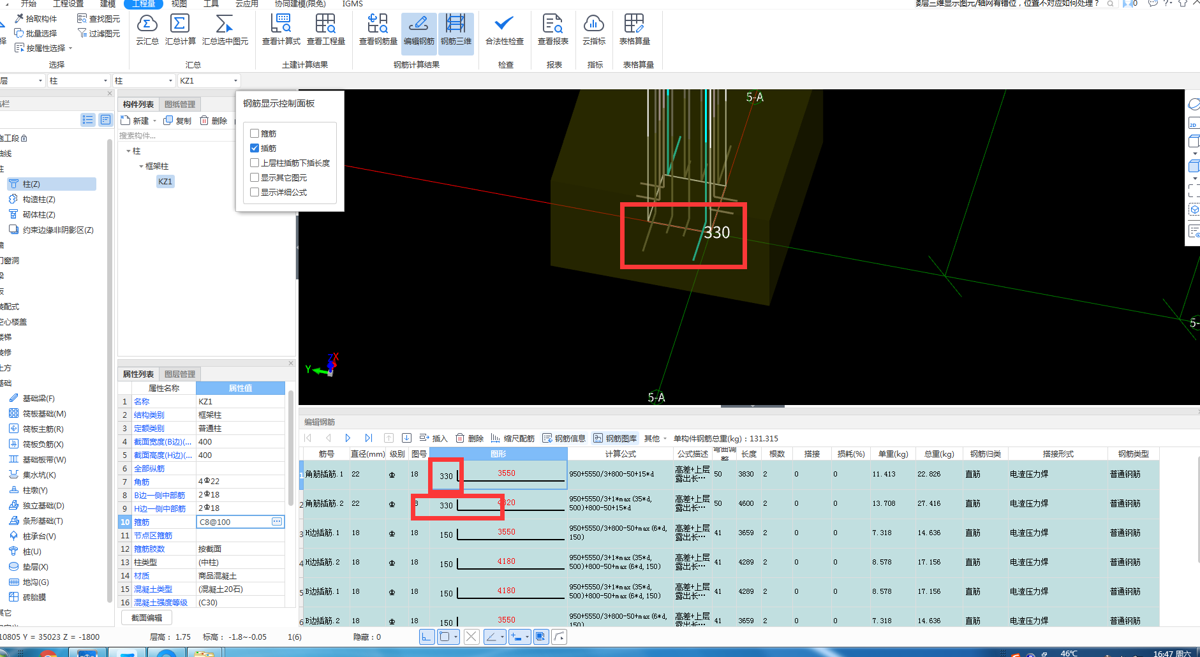The image size is (1200, 657).
Task: Collapse the 柱 root tree node
Action: pos(128,151)
